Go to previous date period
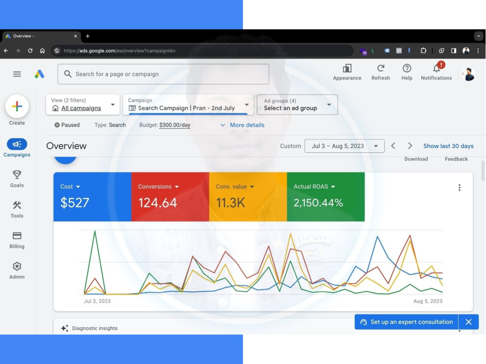 coord(393,146)
